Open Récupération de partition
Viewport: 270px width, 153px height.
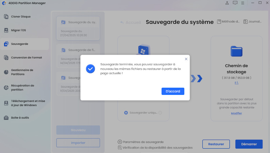24,88
